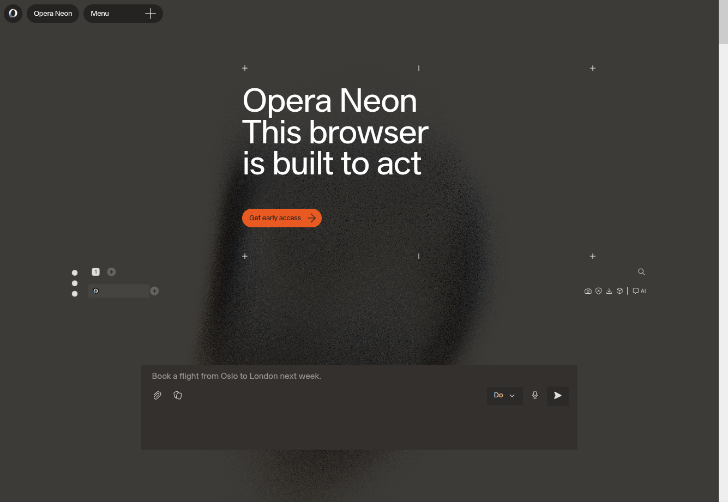Click the plus next to tab 1
Viewport: 728px width, 502px height.
(x=111, y=272)
